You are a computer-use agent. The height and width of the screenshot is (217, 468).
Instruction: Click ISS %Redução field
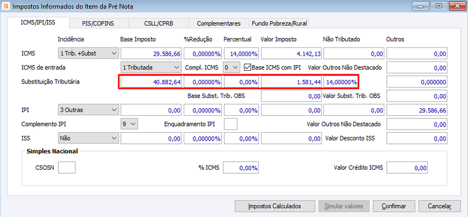coord(202,138)
